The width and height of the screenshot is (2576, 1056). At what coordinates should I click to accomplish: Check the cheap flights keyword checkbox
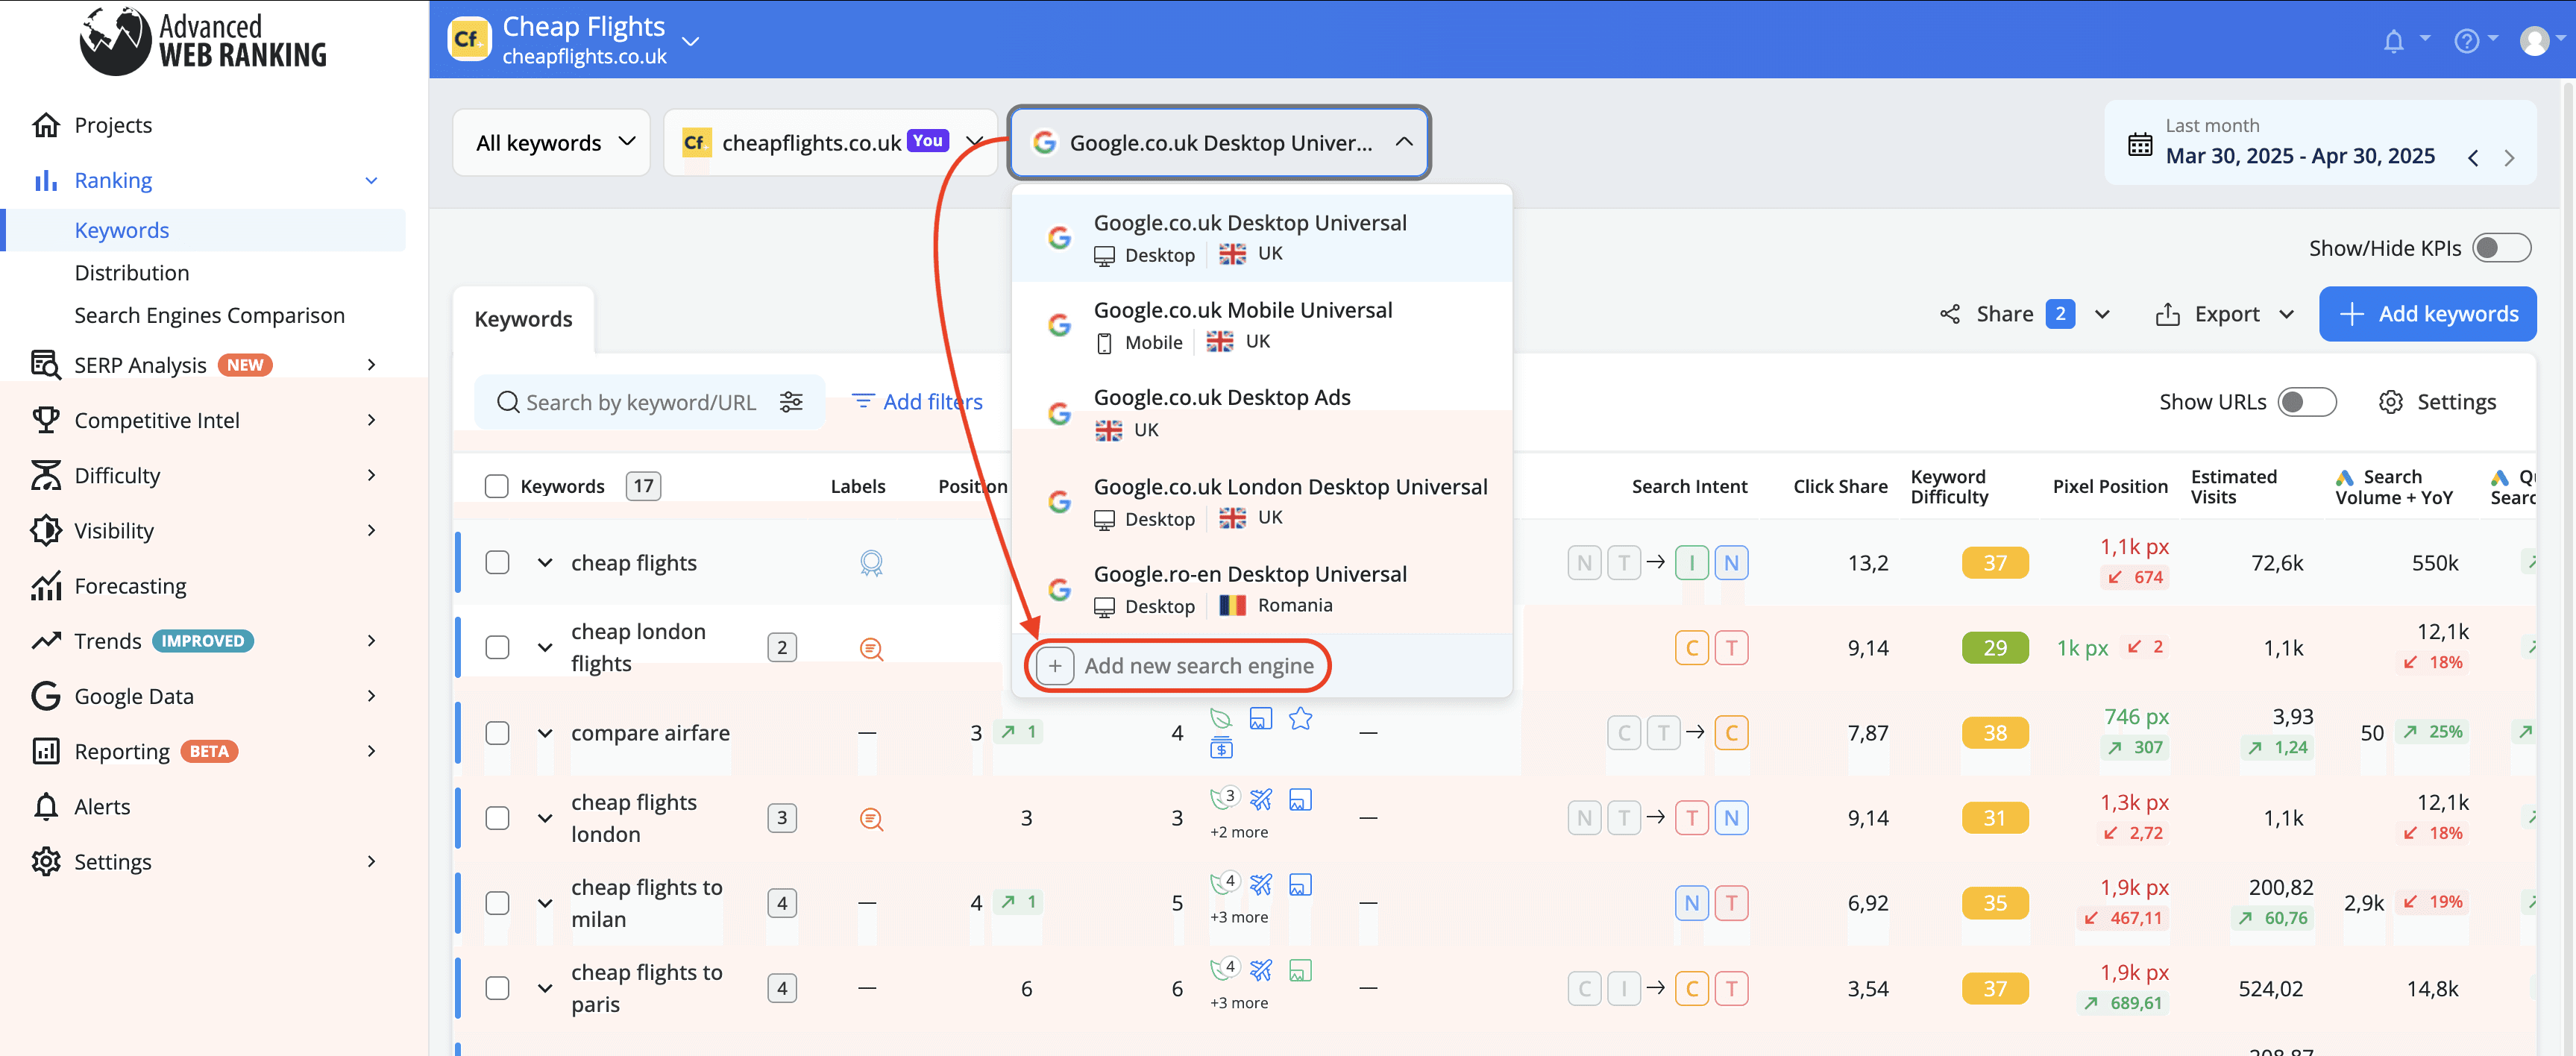(x=497, y=563)
